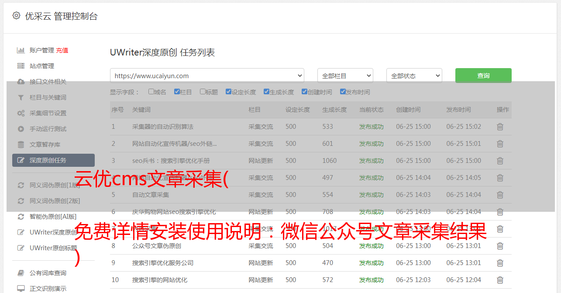Click the 公有词库查询 book icon
The width and height of the screenshot is (561, 293).
(21, 273)
